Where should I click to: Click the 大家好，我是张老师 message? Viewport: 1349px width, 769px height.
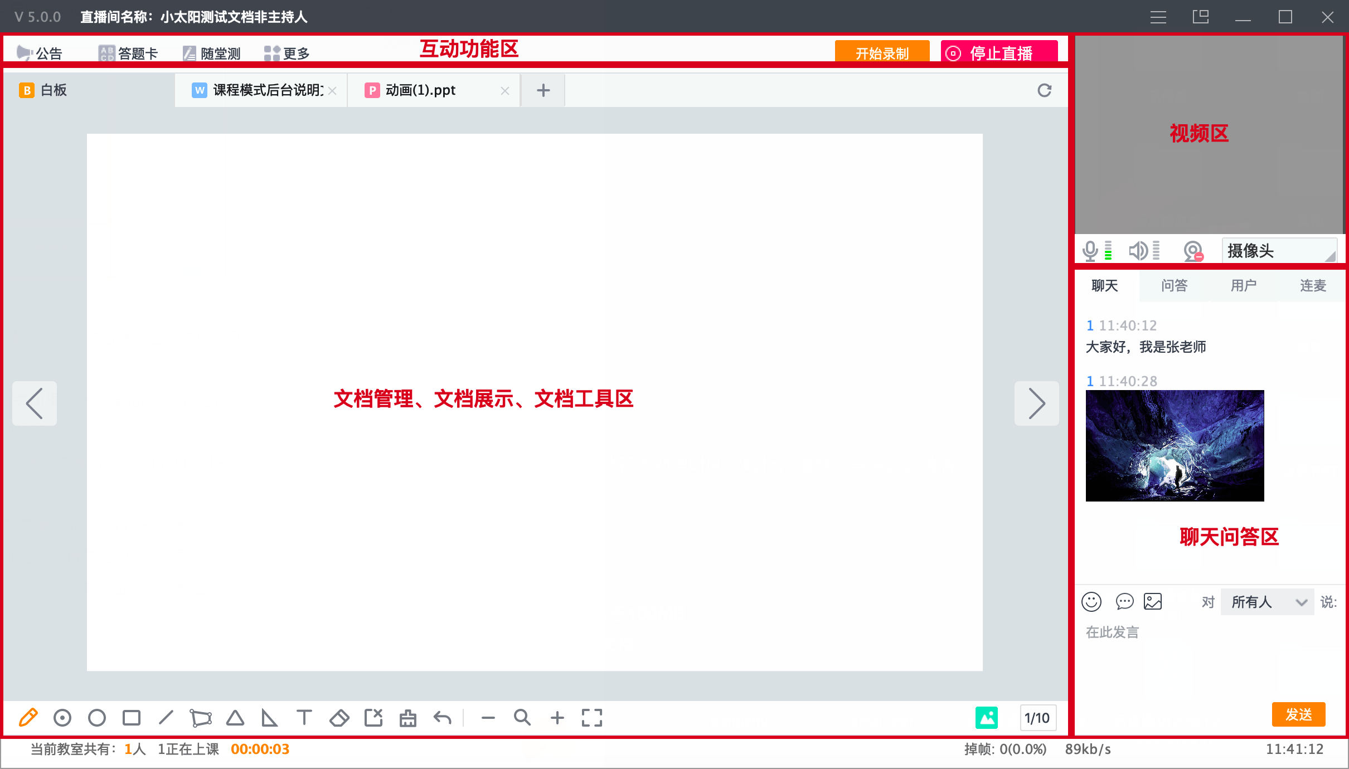pyautogui.click(x=1146, y=347)
